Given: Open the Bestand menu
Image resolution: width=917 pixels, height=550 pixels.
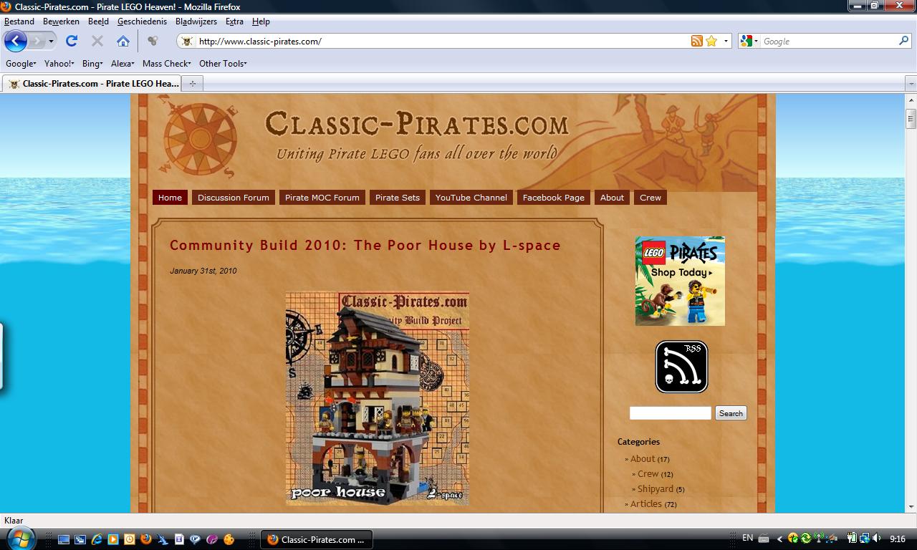Looking at the screenshot, I should pyautogui.click(x=19, y=21).
